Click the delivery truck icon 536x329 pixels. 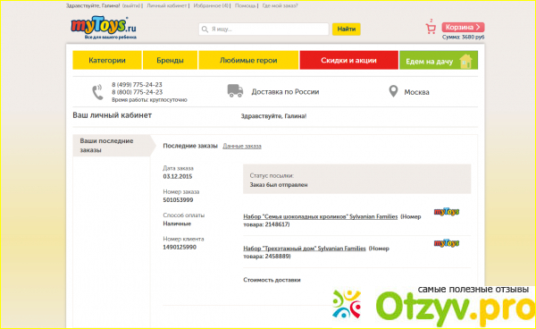[235, 91]
